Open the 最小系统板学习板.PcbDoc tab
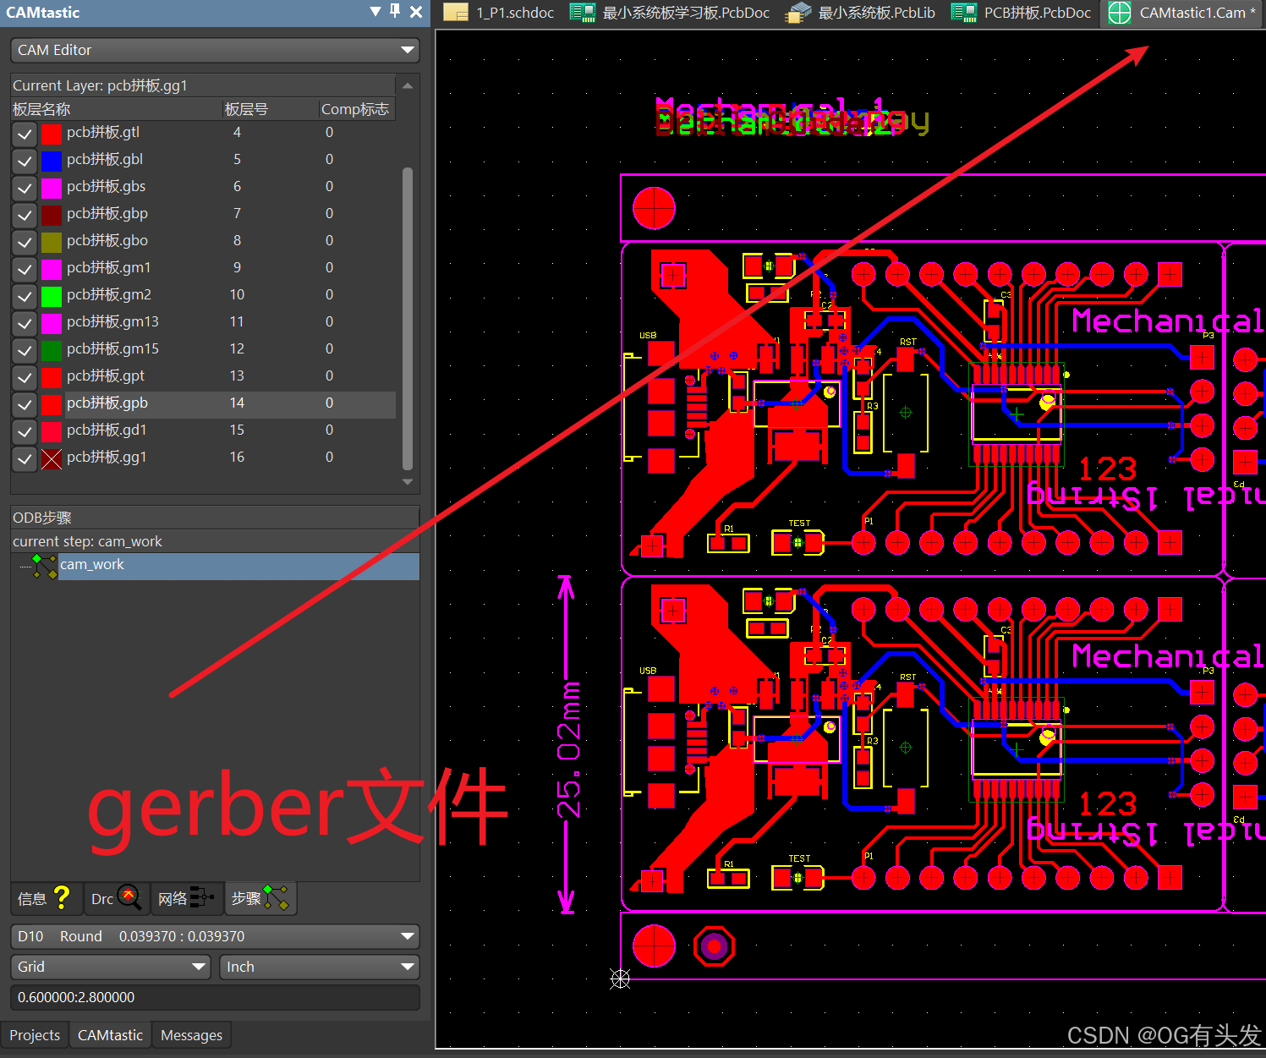Image resolution: width=1266 pixels, height=1058 pixels. 670,13
